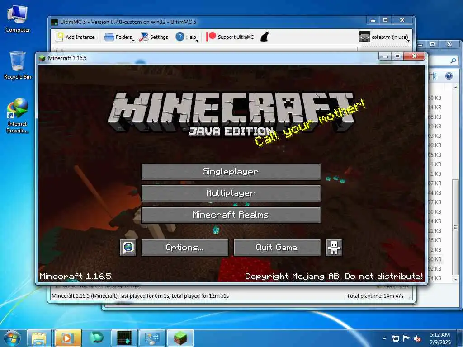Click the 'Call your mother!' splash text
463x347 pixels.
point(310,123)
